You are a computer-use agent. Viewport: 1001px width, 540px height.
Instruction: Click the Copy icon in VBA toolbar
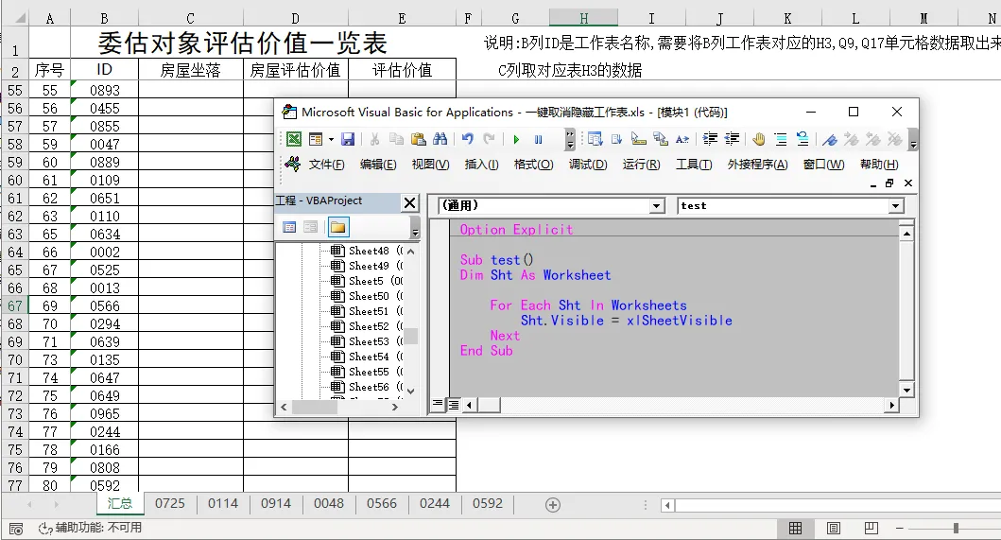(396, 139)
